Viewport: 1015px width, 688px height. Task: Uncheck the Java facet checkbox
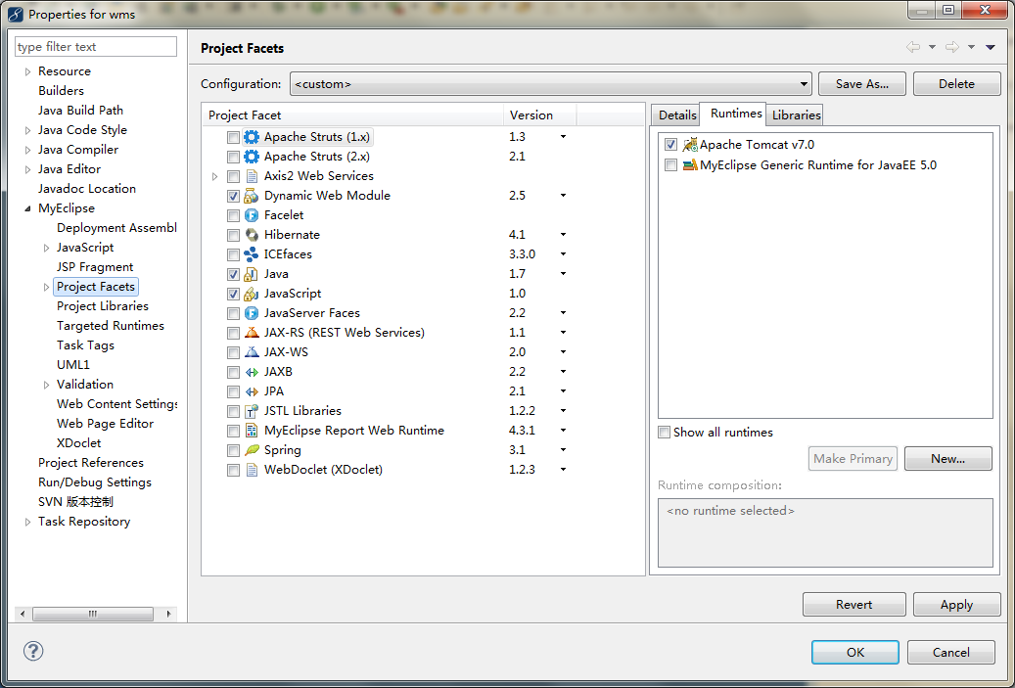pyautogui.click(x=233, y=274)
